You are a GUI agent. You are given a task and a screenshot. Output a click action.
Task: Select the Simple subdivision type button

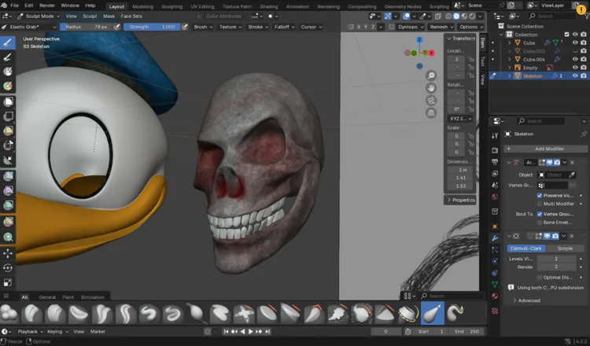point(564,248)
